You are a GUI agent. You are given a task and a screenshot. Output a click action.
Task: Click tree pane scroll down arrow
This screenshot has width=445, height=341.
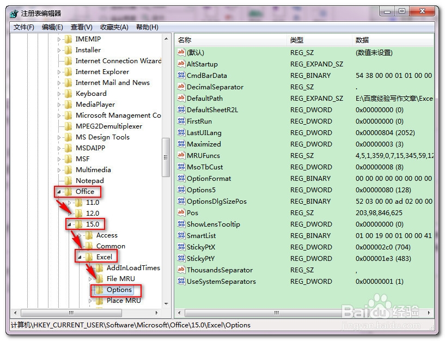click(166, 304)
